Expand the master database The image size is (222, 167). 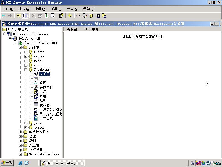[26, 57]
